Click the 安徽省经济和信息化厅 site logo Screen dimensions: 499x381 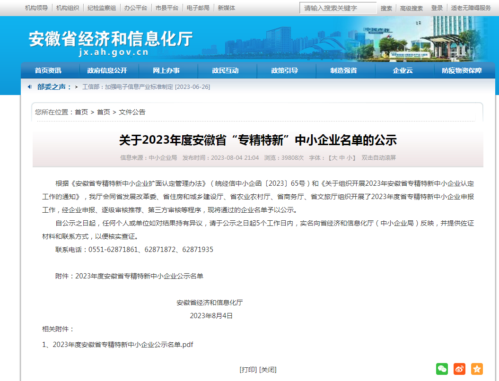111,42
